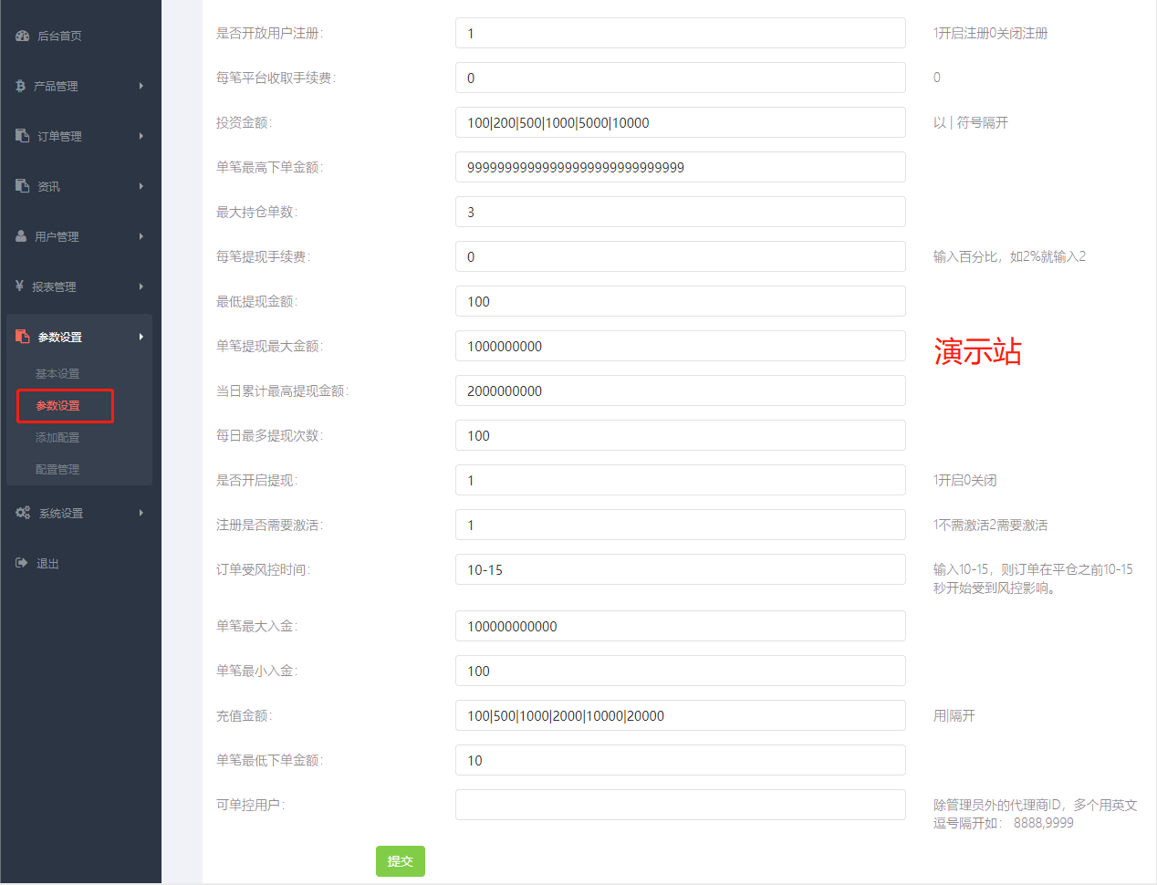Click the 单笔最高下单金额 input field
The width and height of the screenshot is (1157, 885).
[x=681, y=167]
